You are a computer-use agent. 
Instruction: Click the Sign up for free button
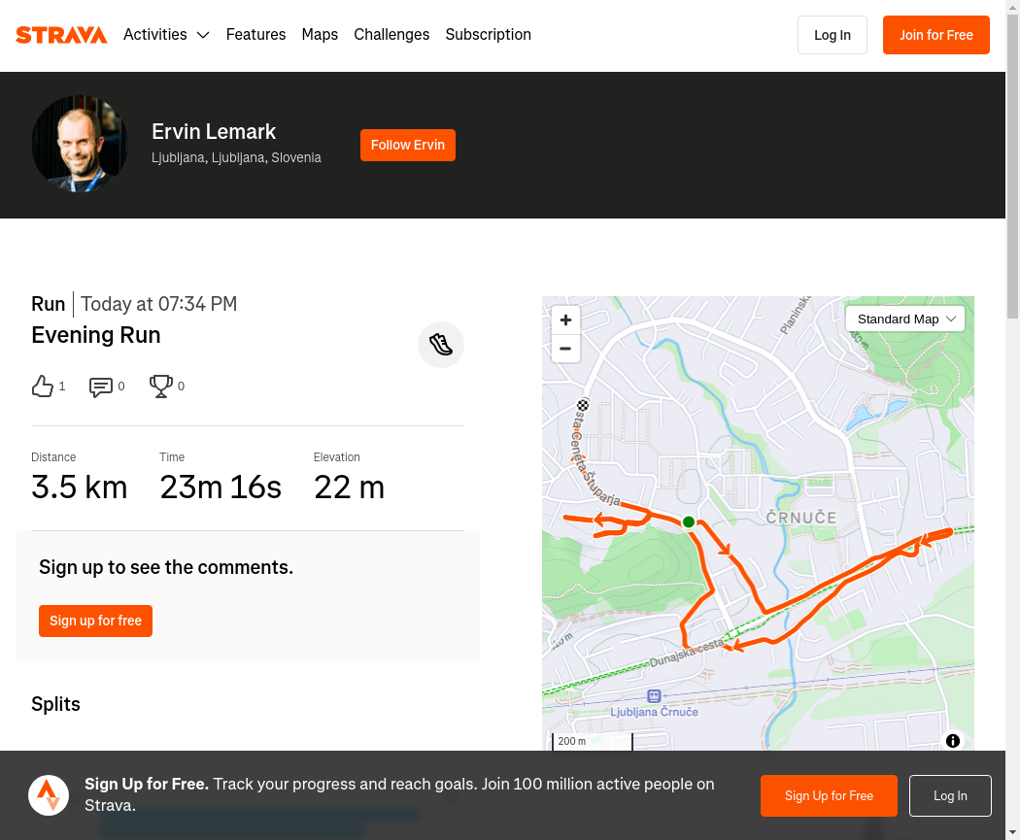95,621
